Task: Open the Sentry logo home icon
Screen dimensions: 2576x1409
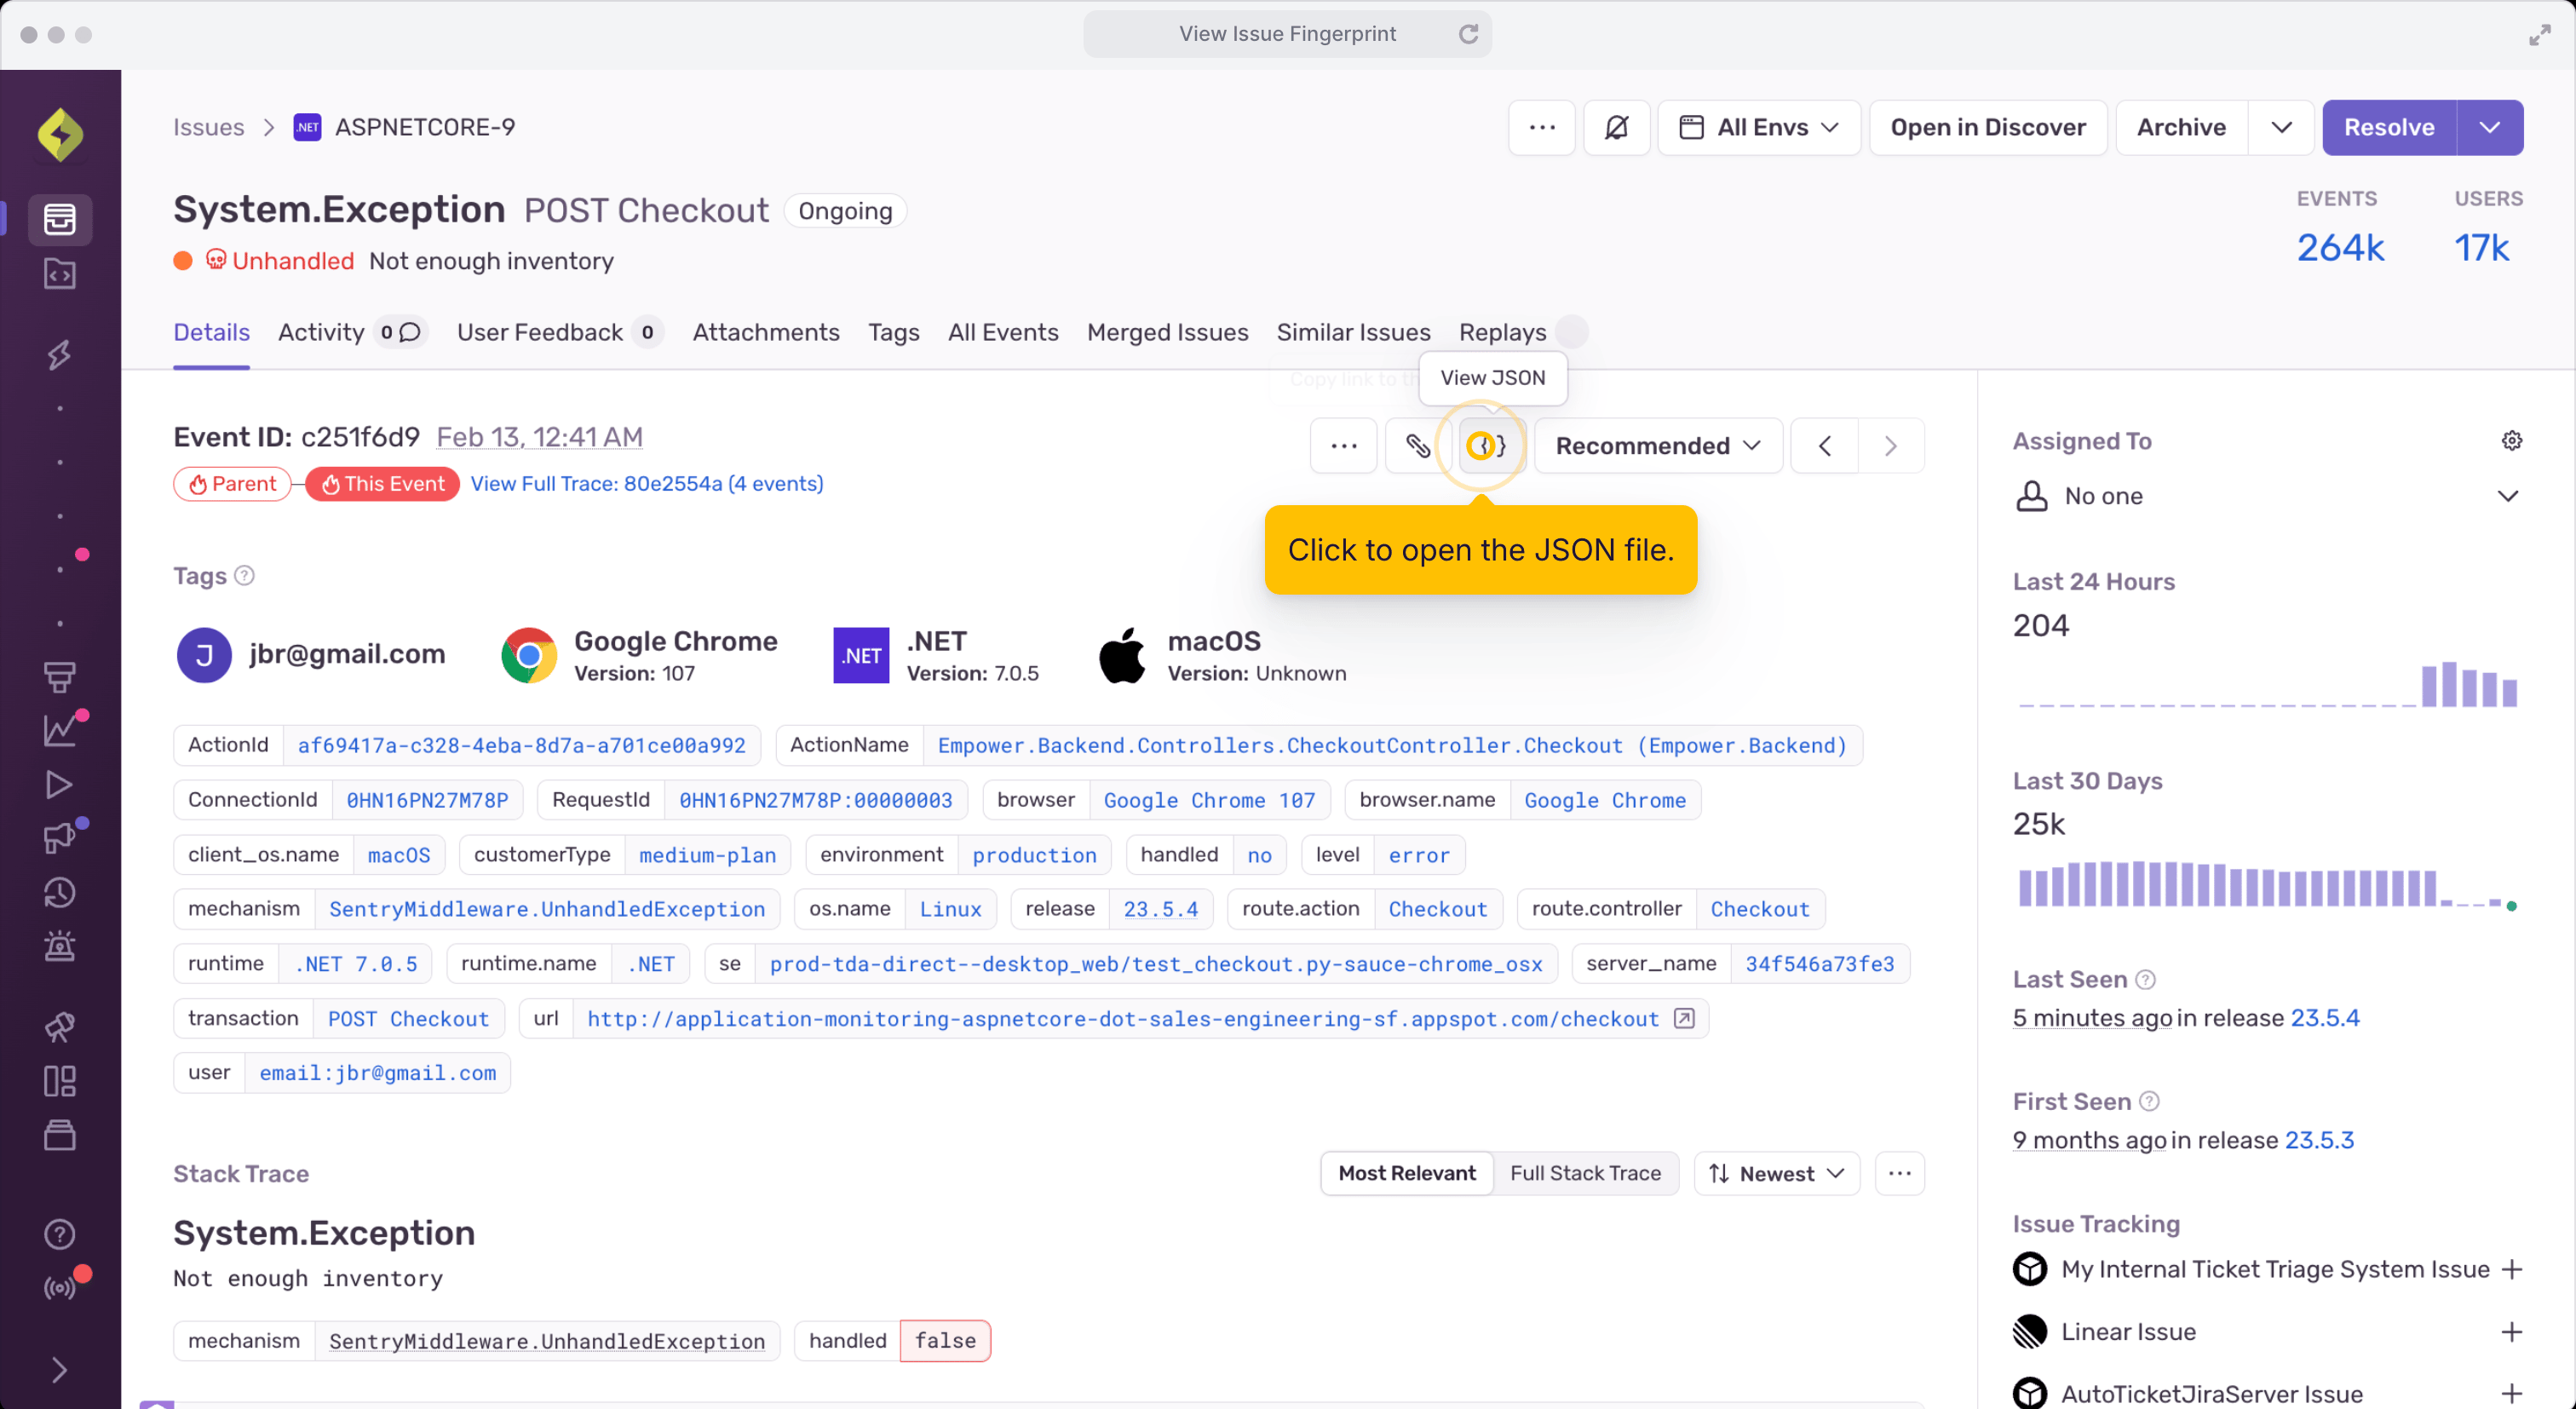Action: [x=60, y=134]
